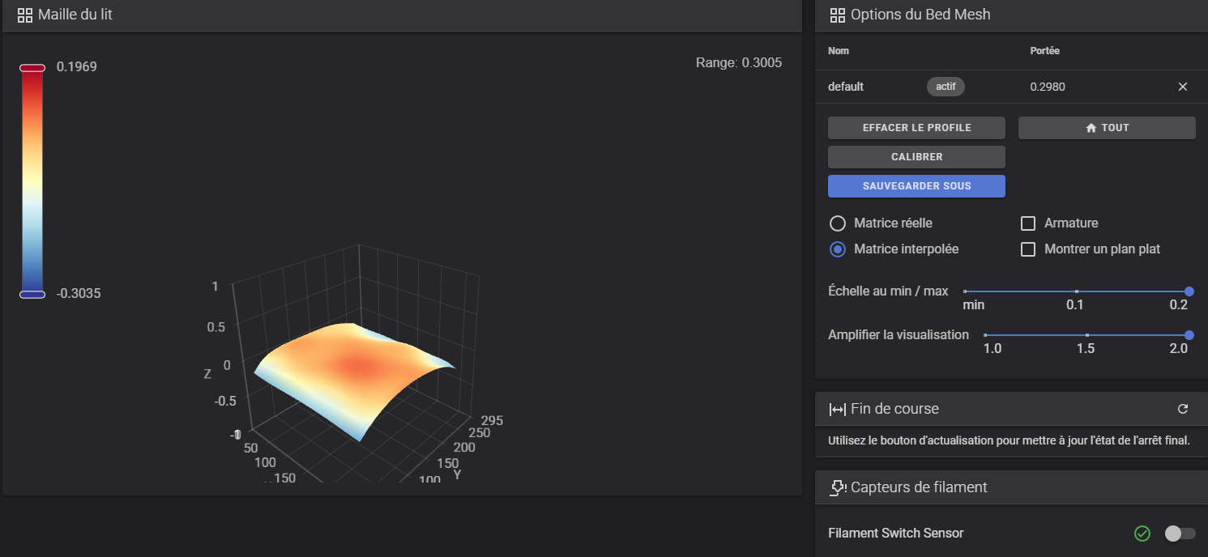Click the SAUVEGARDER SOUS button
This screenshot has width=1208, height=557.
tap(916, 186)
